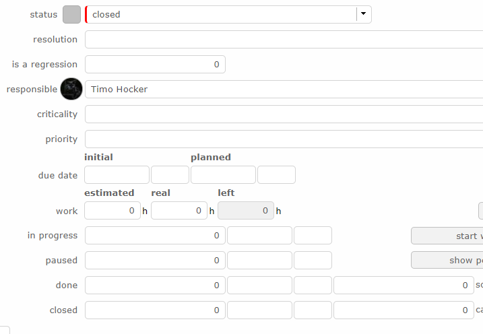Click the initial due date field
Image resolution: width=483 pixels, height=334 pixels.
117,175
